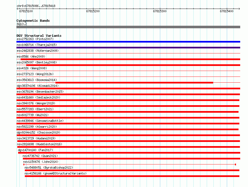
Task: Click the nsv5488051 (ByrskaBishop2022) label
Action: pyautogui.click(x=49, y=168)
